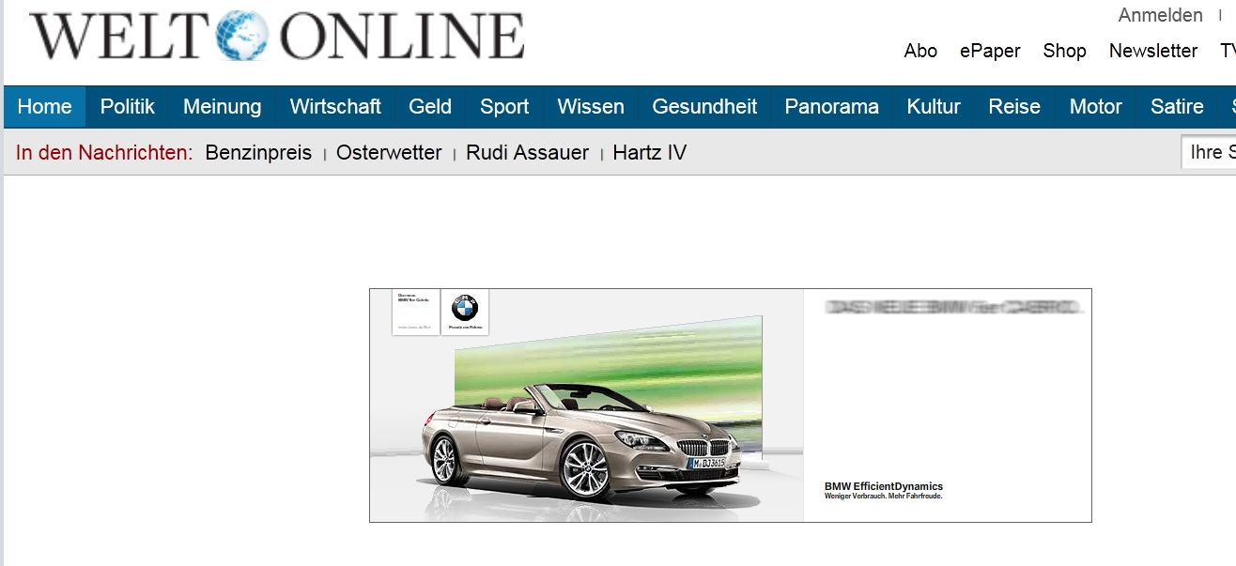Open the Reise section

pos(1014,107)
